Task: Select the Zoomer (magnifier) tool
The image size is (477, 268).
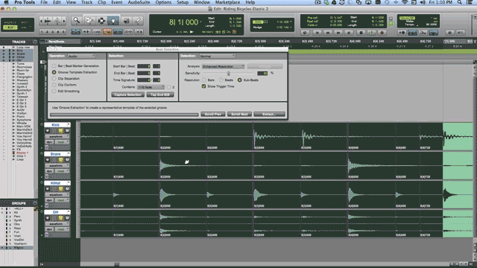Action: (x=77, y=21)
